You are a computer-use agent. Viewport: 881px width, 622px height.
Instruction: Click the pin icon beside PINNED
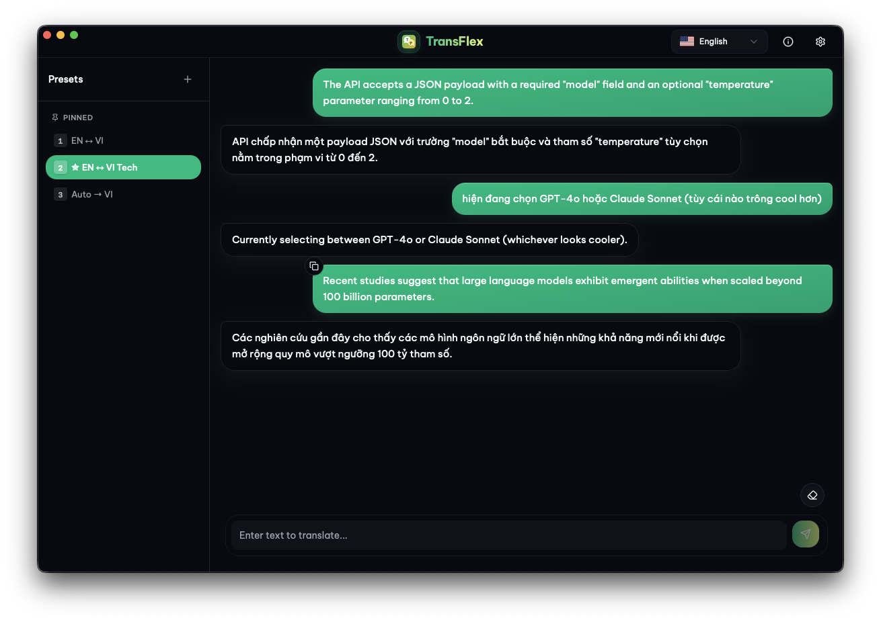55,118
